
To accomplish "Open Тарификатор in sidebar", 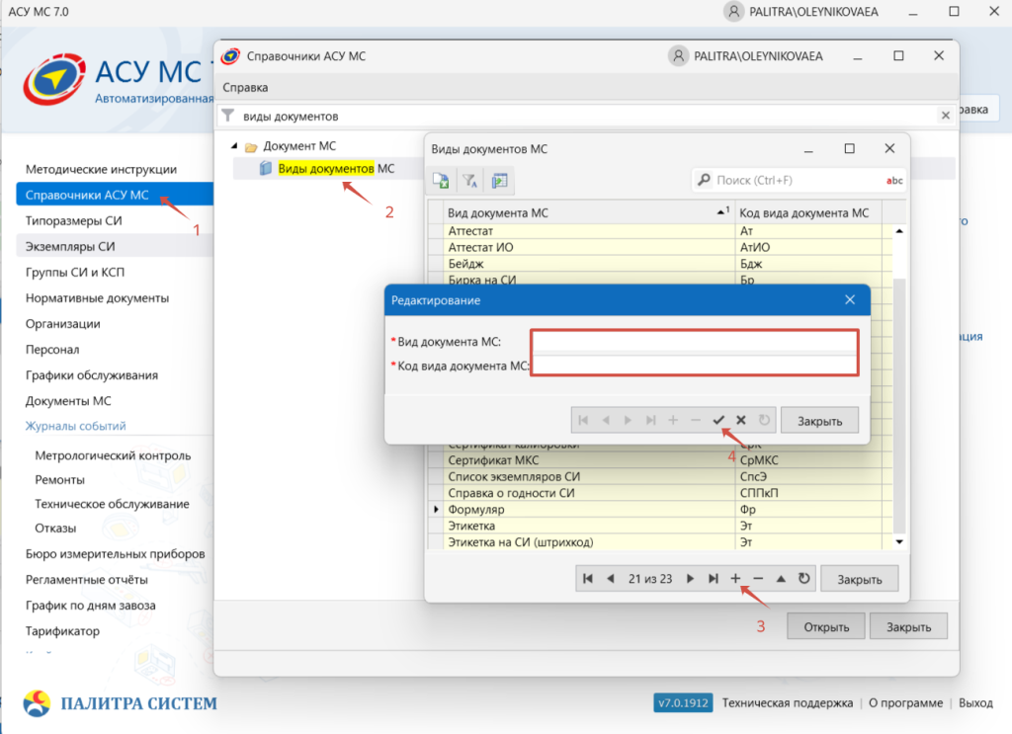I will coord(62,631).
